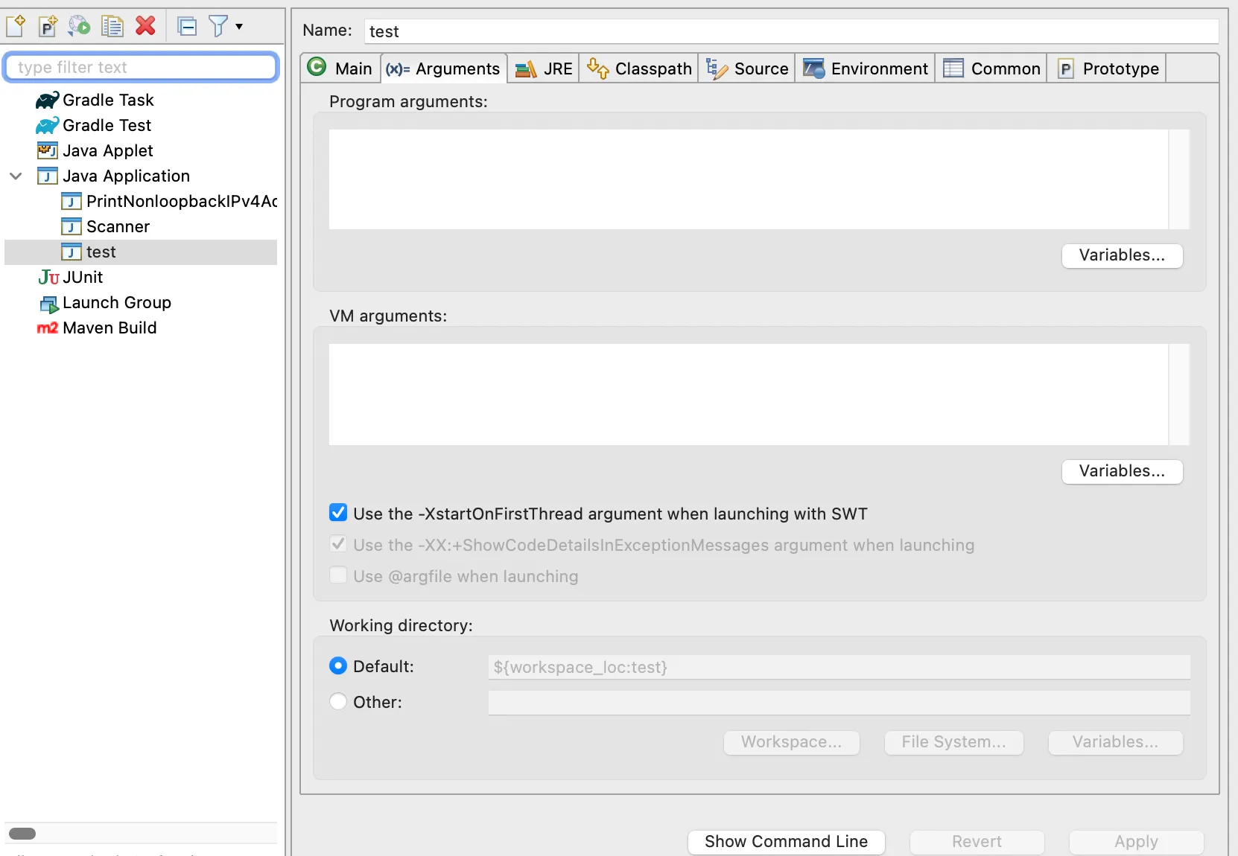Select the Gradle Task configuration type
The height and width of the screenshot is (856, 1238).
(x=108, y=100)
